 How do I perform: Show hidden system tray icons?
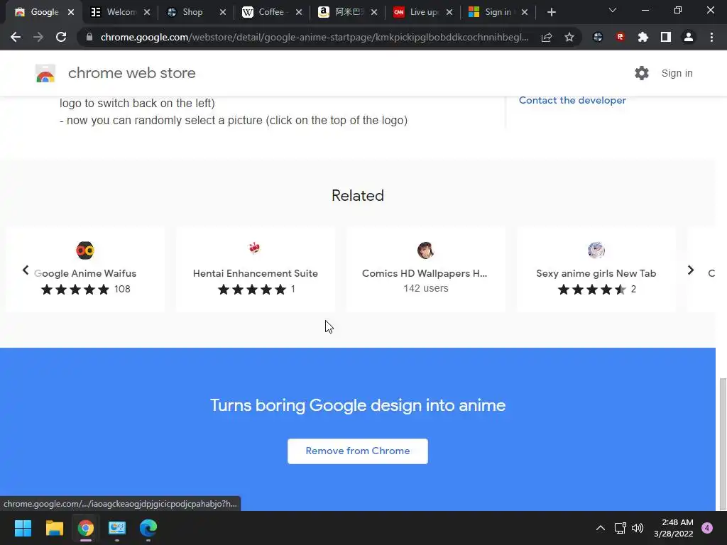click(x=601, y=528)
